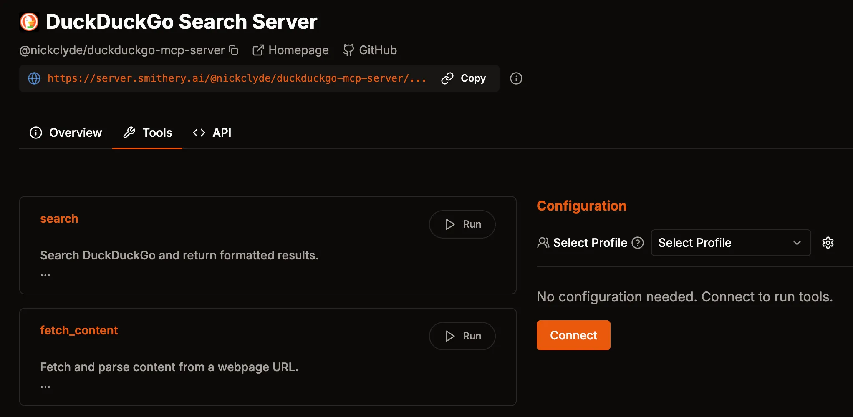Show URL info with the circle-i icon
The height and width of the screenshot is (417, 853).
coord(516,78)
